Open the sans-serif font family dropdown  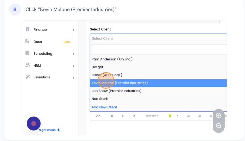coord(152,116)
